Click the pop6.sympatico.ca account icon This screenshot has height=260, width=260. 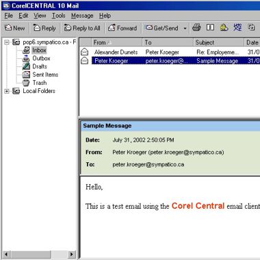coord(16,42)
